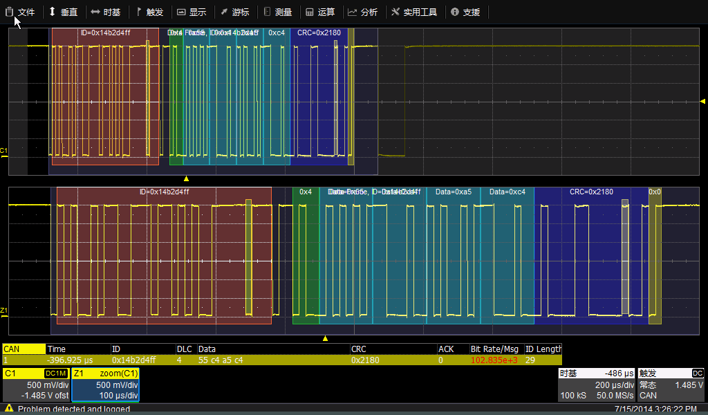Click the Data=0xa5 annotation in zoom trace
708x415 pixels.
tap(454, 192)
